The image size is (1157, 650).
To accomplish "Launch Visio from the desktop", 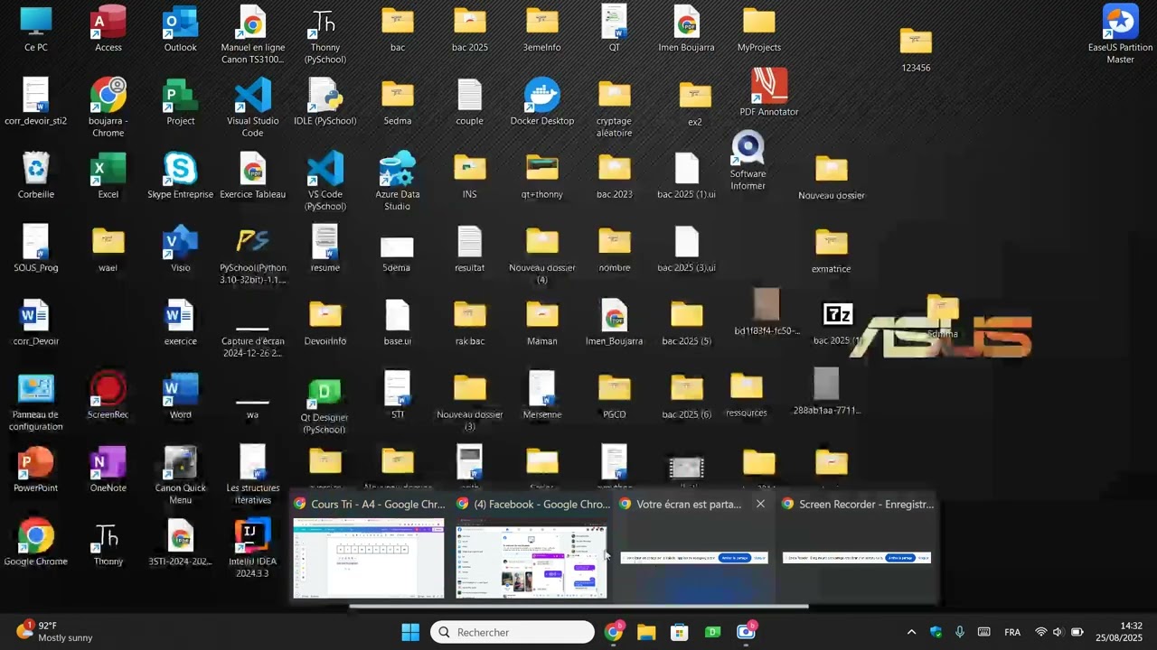I will tap(181, 248).
